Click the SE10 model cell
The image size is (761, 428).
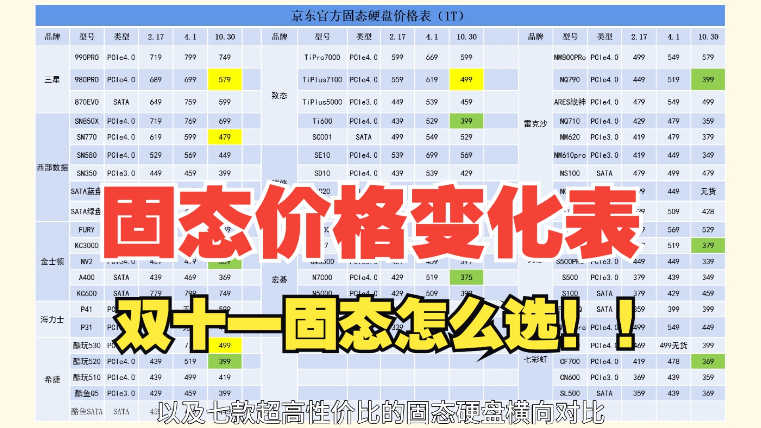click(x=322, y=155)
